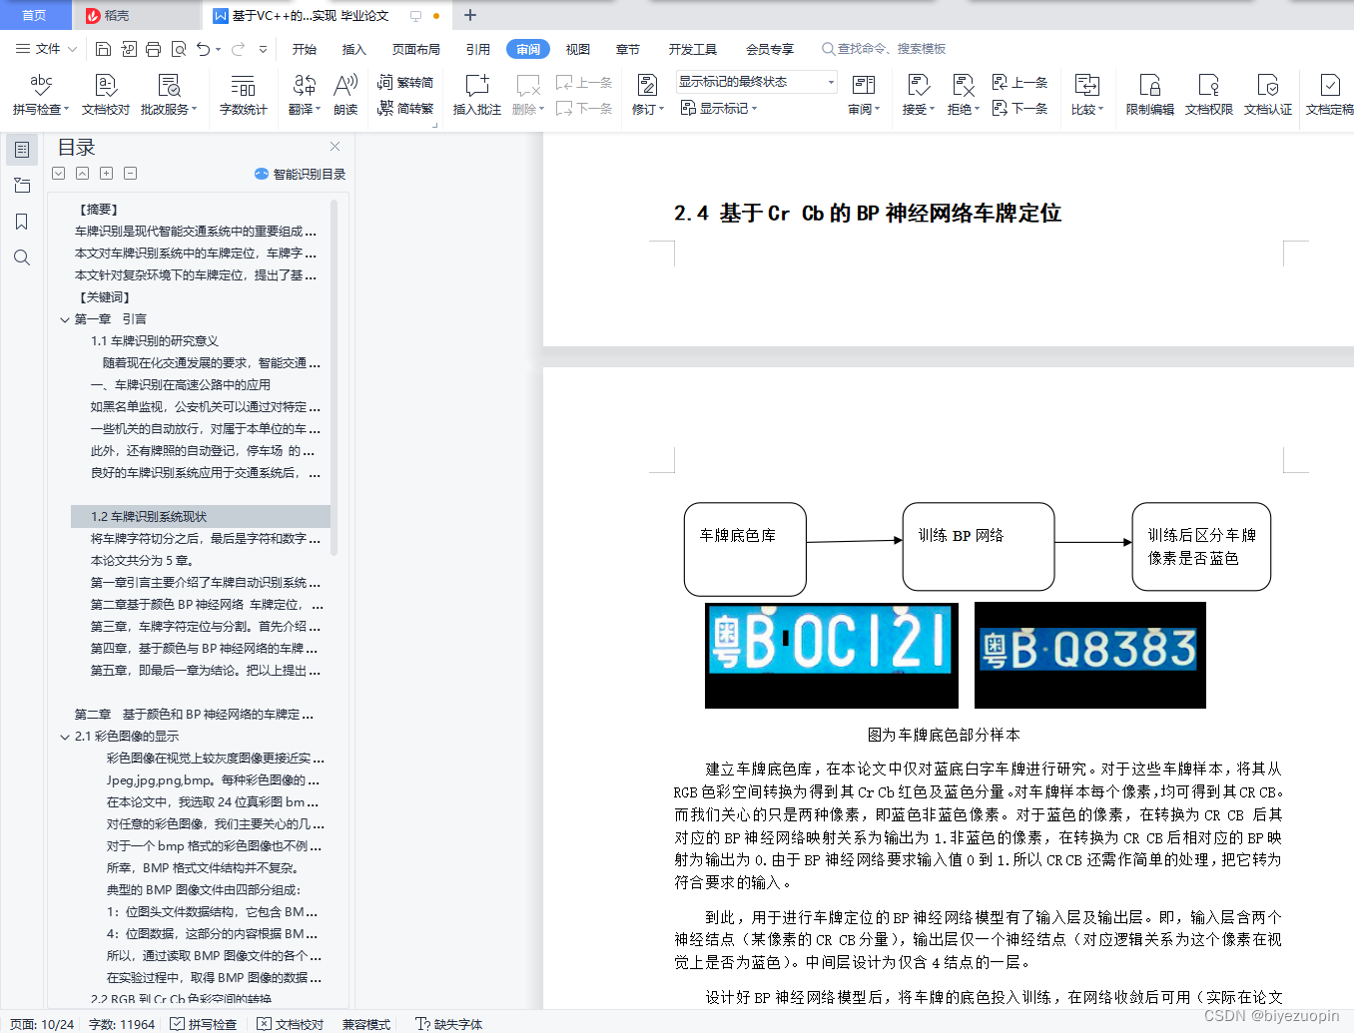Open the outline icon in left sidebar
Screen dimensions: 1354x1033
click(x=22, y=150)
